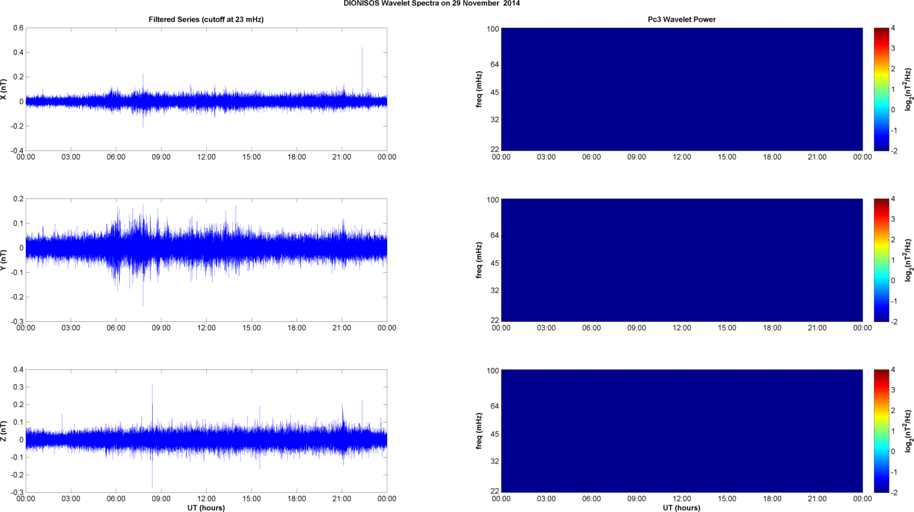Click the 32 frequency tick on bottom spectrum

click(x=494, y=462)
